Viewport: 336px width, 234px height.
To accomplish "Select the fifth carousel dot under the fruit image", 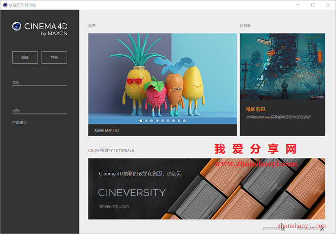I will pos(163,120).
